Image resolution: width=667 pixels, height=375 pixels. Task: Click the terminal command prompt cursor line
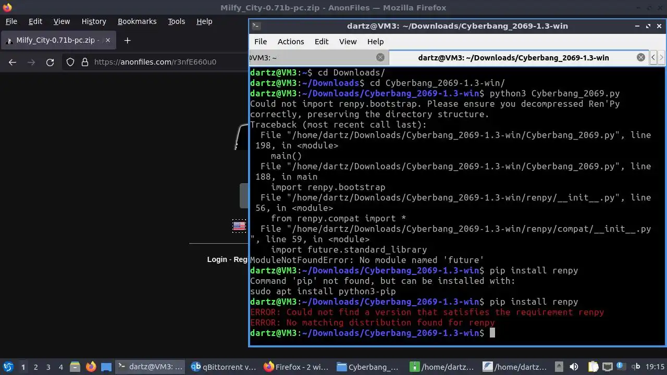point(372,333)
